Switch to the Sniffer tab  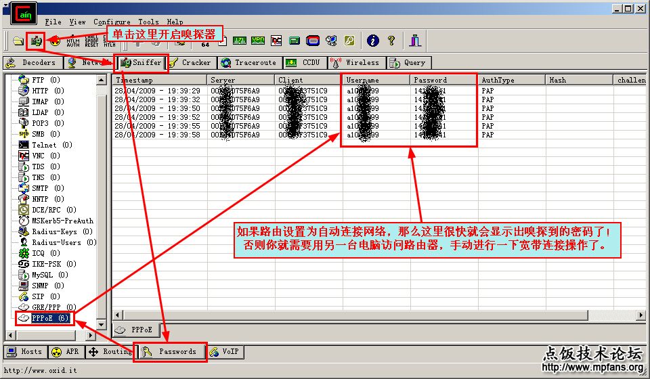click(141, 62)
